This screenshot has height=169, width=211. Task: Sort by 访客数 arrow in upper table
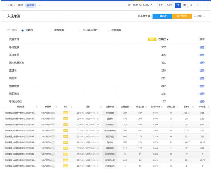[x=168, y=39]
